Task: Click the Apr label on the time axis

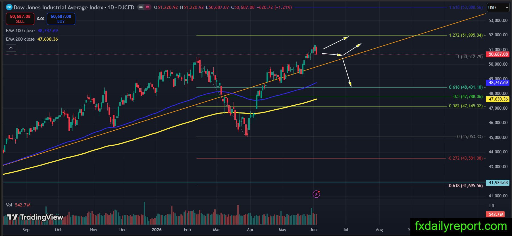Action: (x=250, y=230)
